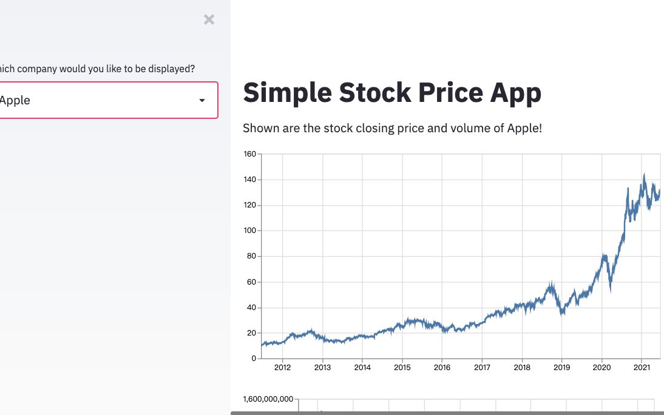The image size is (664, 415).
Task: Click the 160 label on the y-axis
Action: [249, 154]
